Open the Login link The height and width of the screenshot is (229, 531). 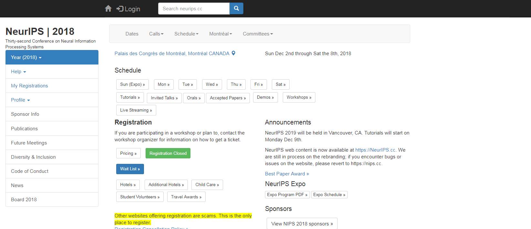pos(128,9)
